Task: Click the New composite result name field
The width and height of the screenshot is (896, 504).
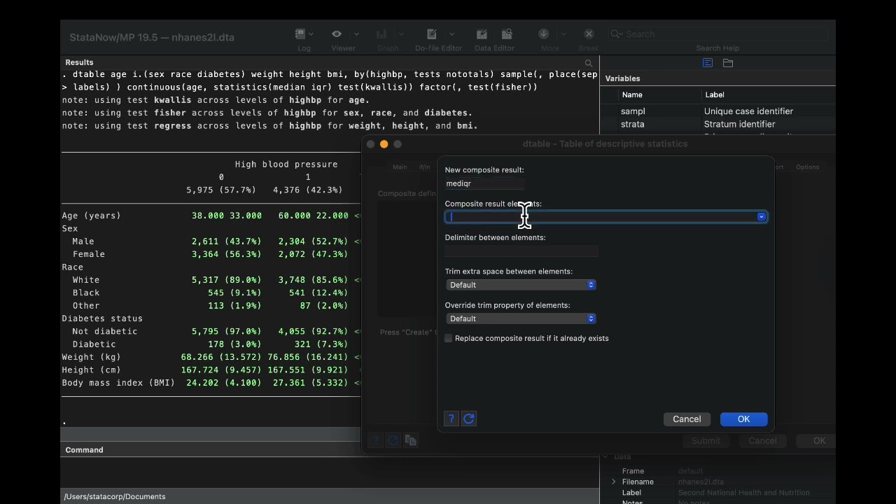Action: [484, 183]
